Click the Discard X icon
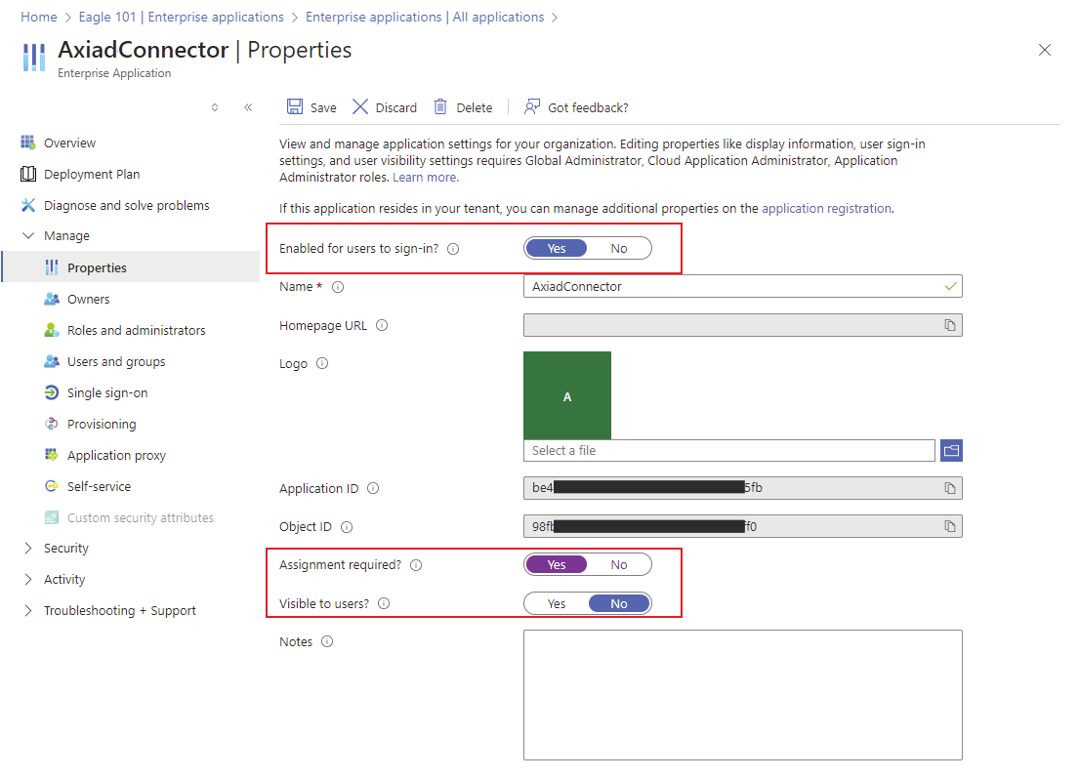Viewport: 1079px width, 778px height. pyautogui.click(x=360, y=106)
